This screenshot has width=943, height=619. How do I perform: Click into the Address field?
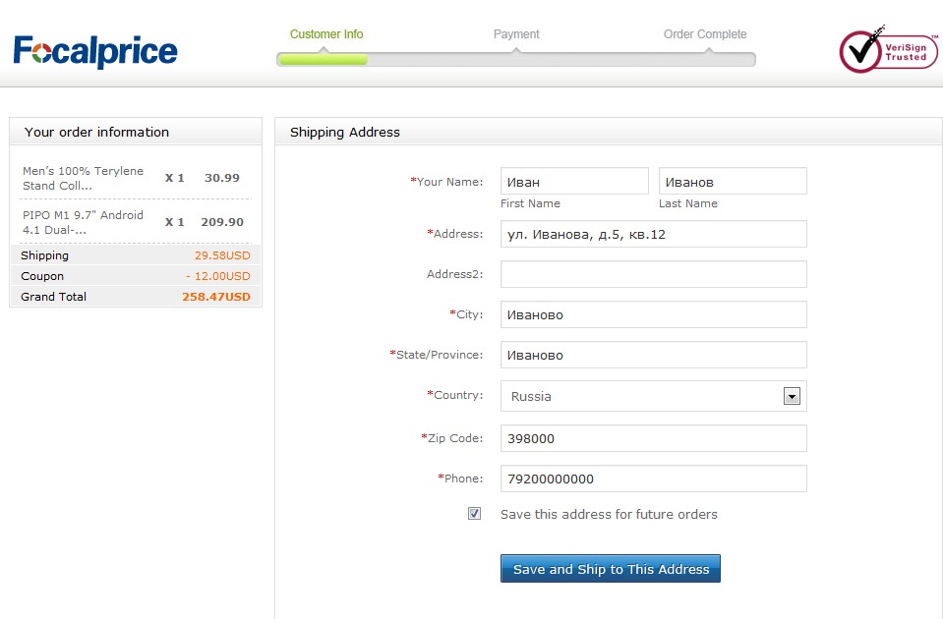click(653, 235)
